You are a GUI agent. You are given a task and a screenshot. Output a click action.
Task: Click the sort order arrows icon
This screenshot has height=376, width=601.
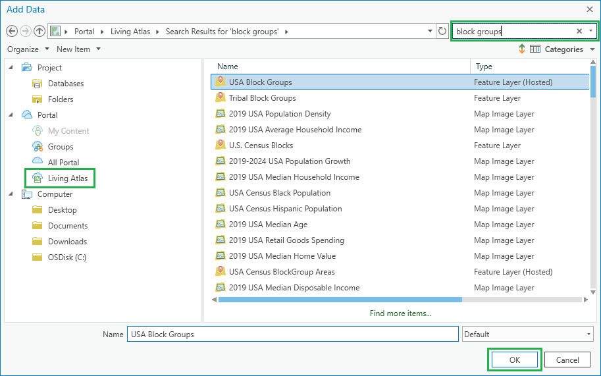[521, 49]
